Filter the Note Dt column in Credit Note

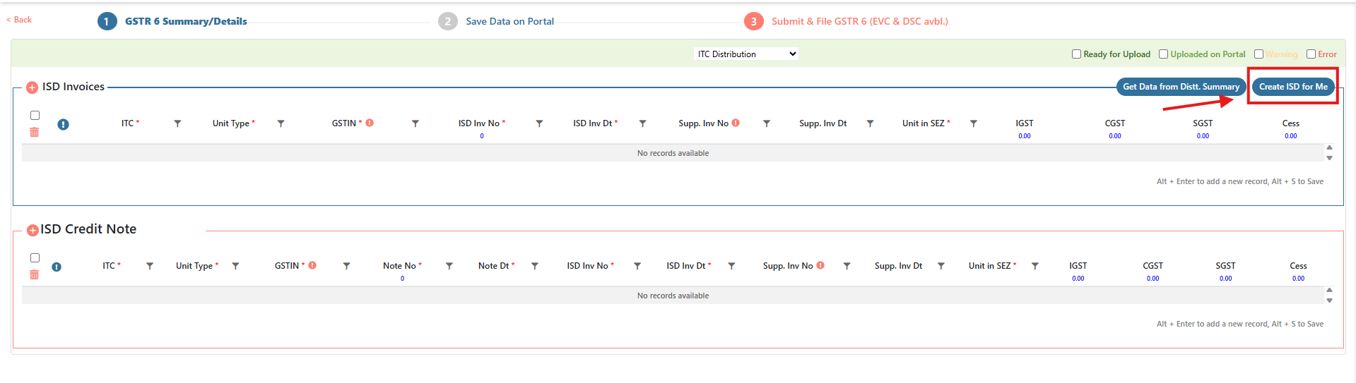click(x=535, y=266)
